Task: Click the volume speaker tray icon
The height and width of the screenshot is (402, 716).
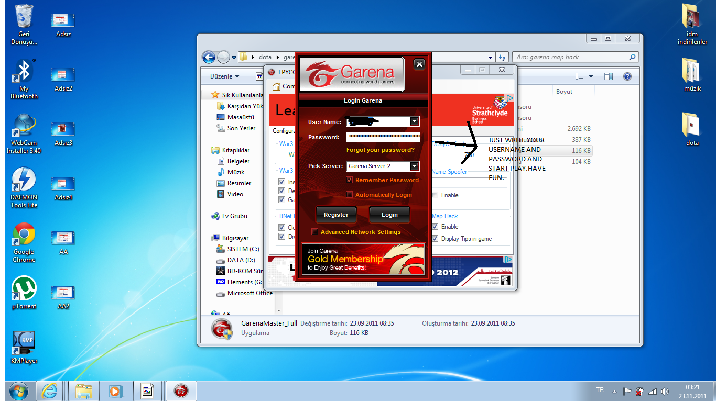Action: (x=665, y=391)
